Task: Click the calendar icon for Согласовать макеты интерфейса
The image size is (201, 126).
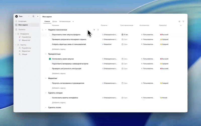Action: (x=122, y=98)
